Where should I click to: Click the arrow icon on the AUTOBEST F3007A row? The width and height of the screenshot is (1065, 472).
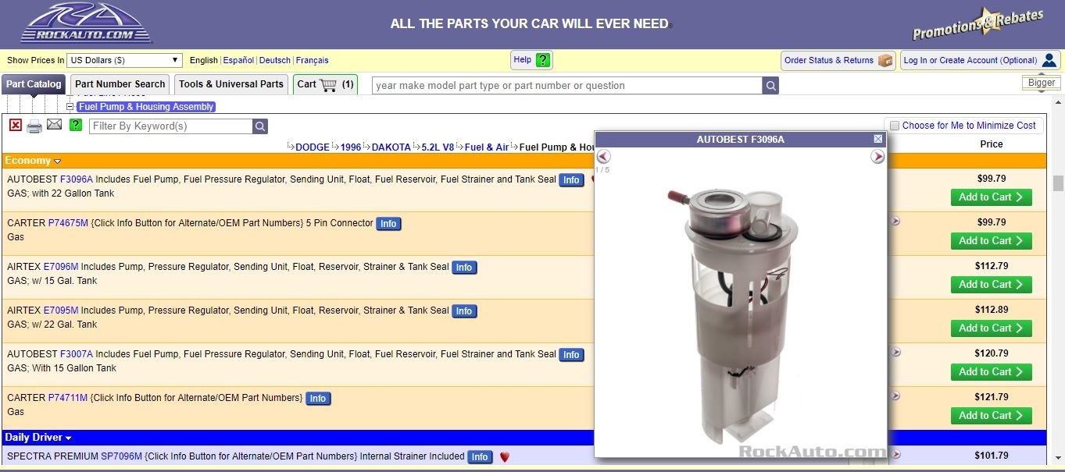895,352
